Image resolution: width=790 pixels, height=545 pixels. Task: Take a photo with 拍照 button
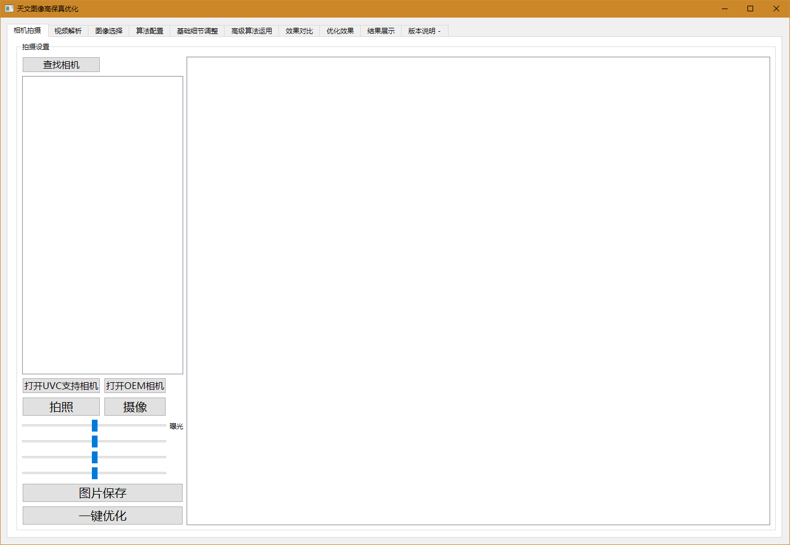pos(61,407)
